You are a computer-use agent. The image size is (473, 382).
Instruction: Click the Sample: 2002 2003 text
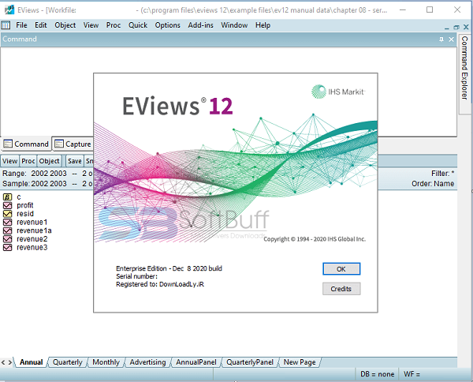click(35, 184)
